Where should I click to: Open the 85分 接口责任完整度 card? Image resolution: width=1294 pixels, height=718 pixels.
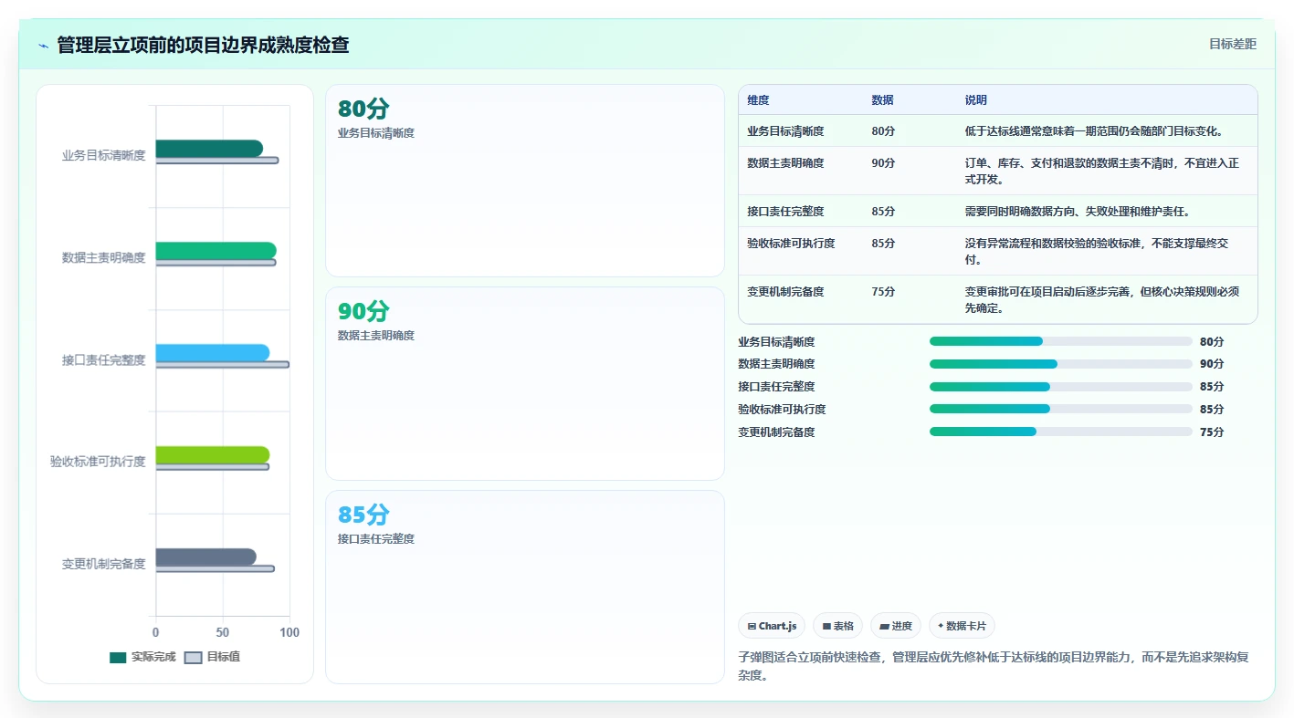click(525, 587)
